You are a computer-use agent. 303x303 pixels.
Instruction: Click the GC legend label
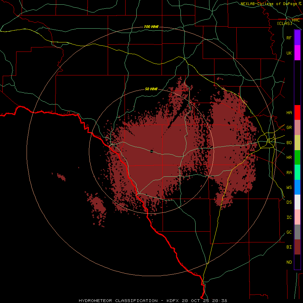coord(289,232)
